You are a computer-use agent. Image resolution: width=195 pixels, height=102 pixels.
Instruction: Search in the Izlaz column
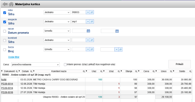[x=119, y=71]
